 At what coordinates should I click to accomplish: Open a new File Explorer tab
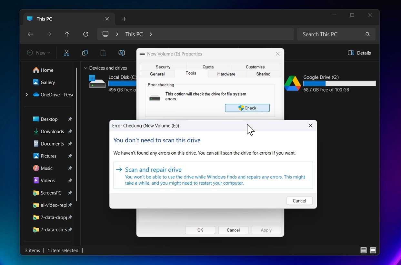pos(124,19)
